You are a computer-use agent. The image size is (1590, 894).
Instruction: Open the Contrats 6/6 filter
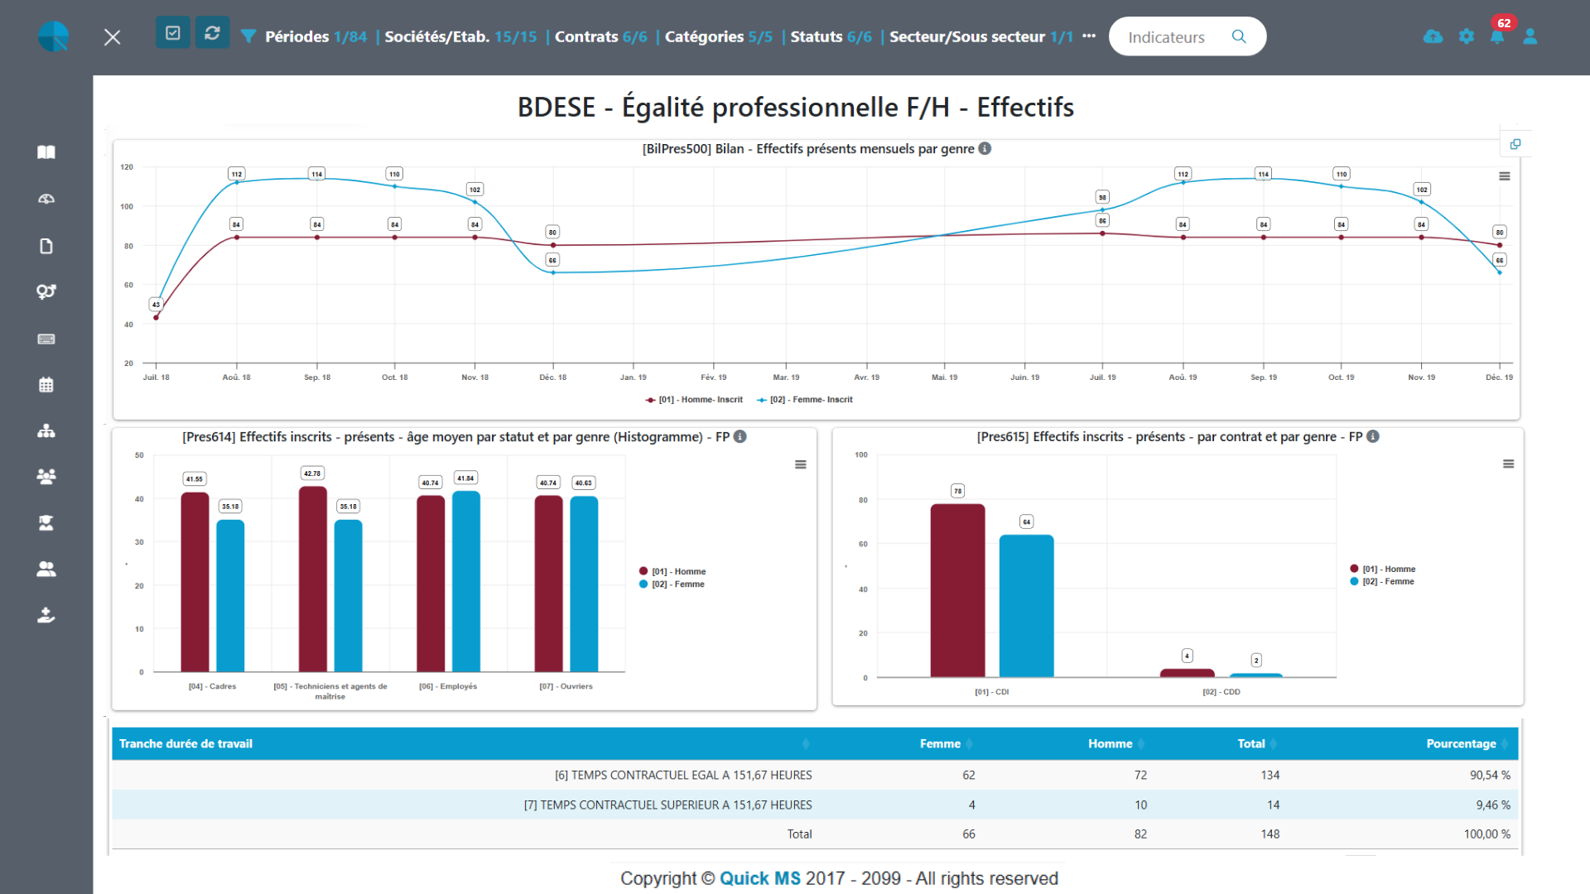tap(600, 36)
